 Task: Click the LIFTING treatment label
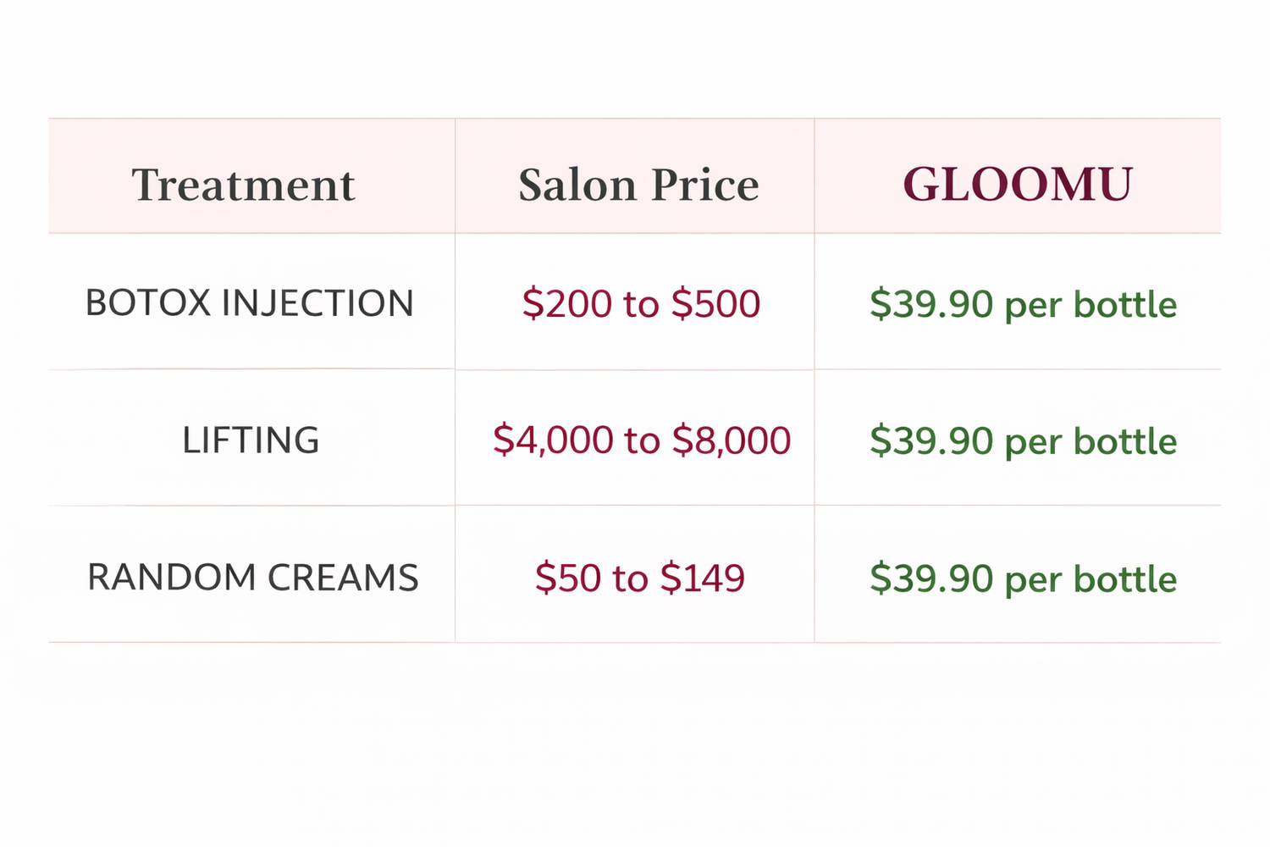tap(251, 440)
